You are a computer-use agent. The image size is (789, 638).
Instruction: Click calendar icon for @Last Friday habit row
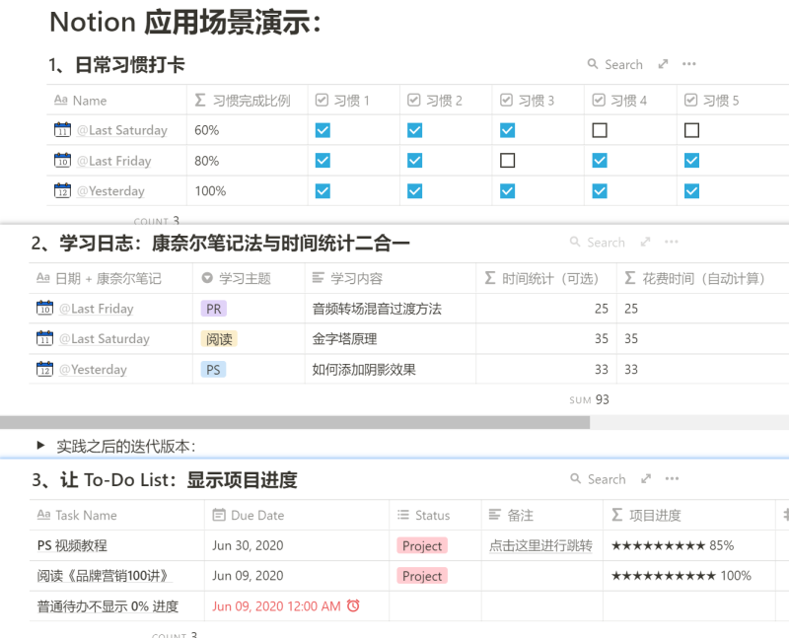pyautogui.click(x=62, y=160)
